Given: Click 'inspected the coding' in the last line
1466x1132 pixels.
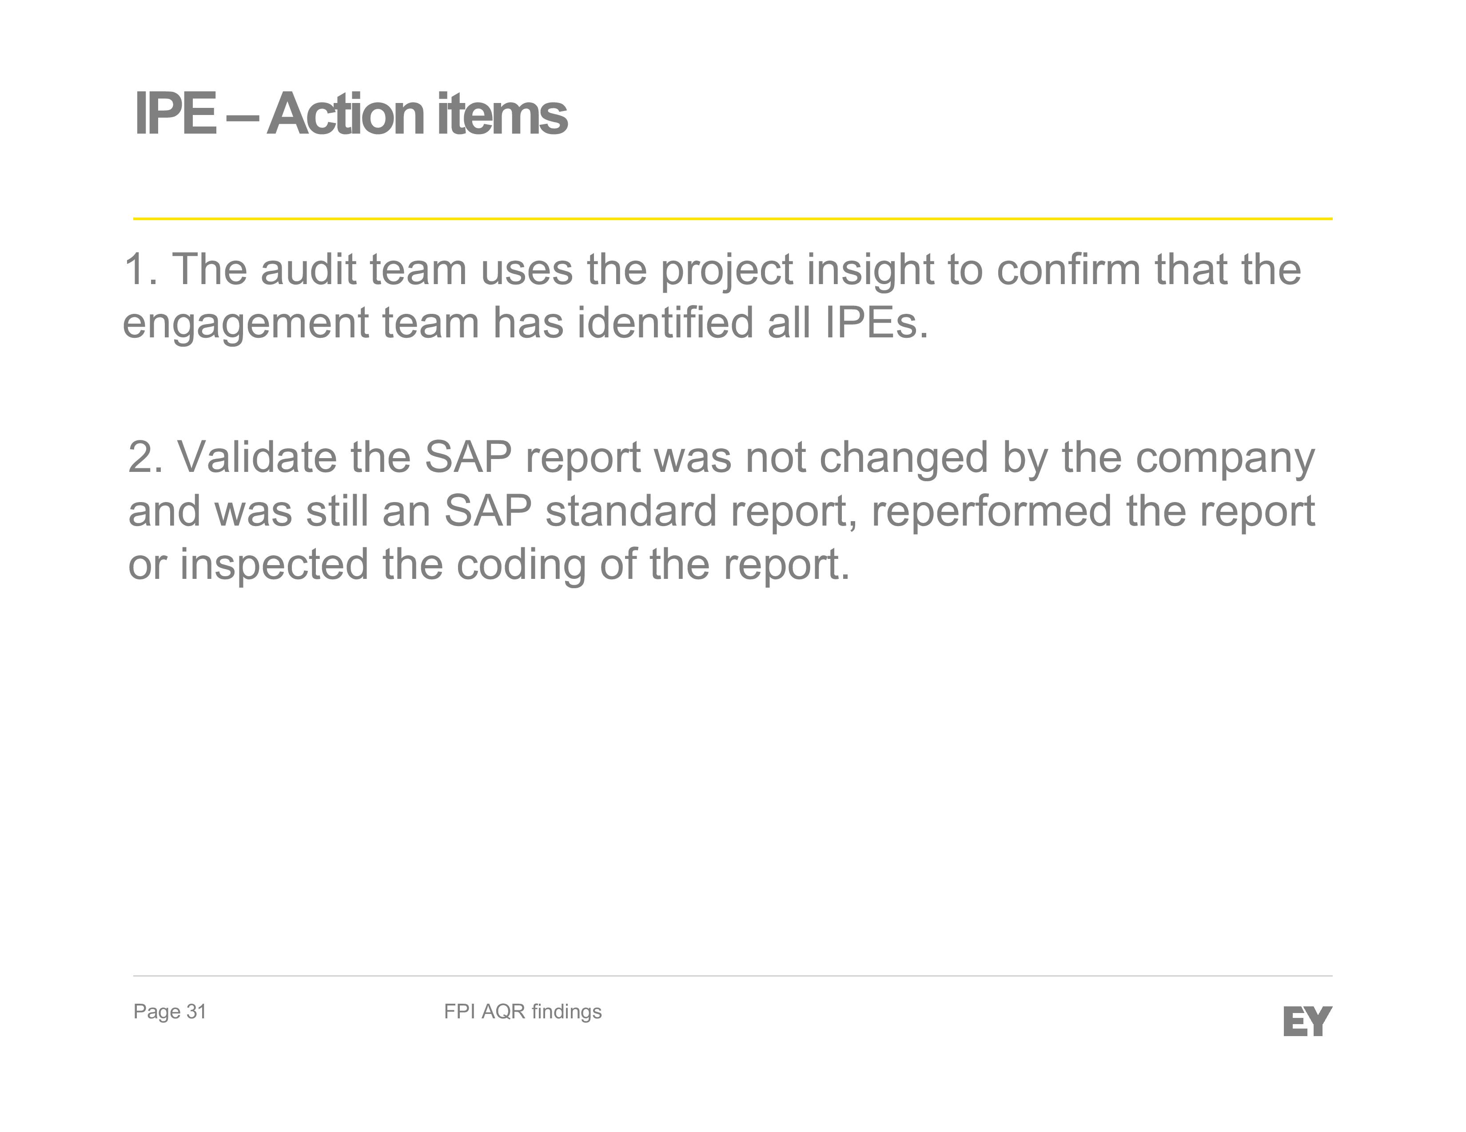Looking at the screenshot, I should pyautogui.click(x=382, y=565).
